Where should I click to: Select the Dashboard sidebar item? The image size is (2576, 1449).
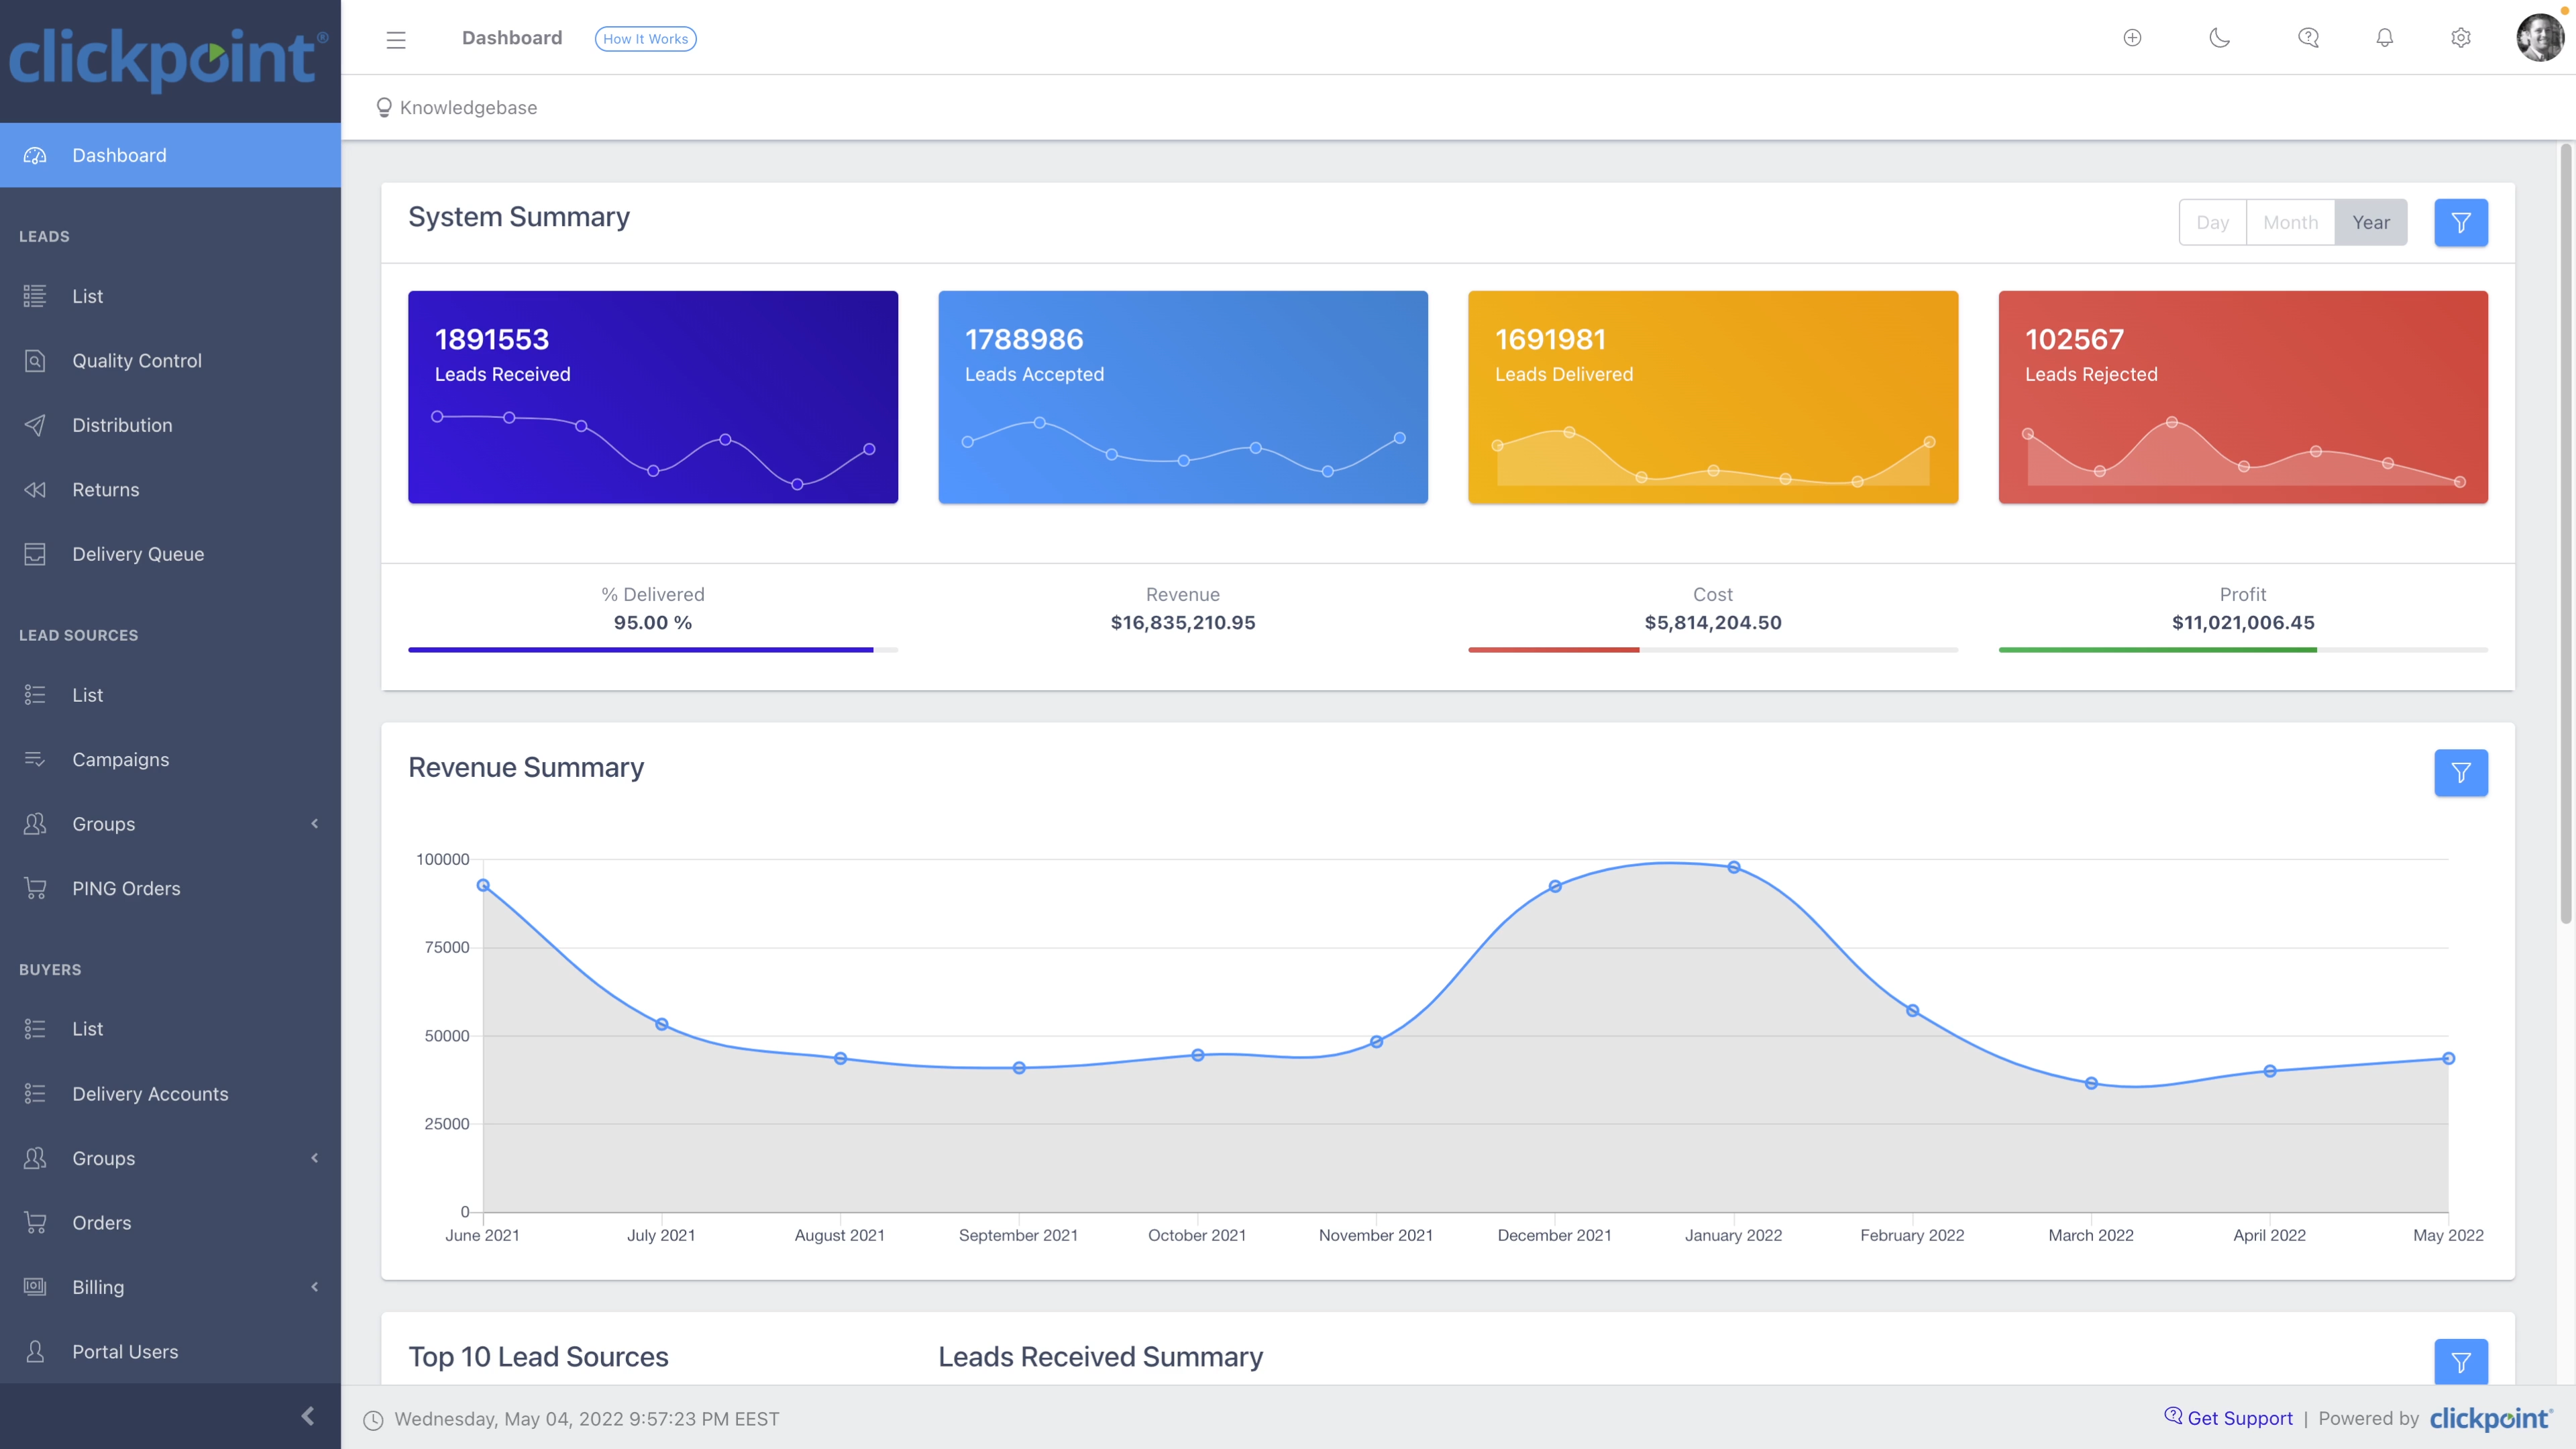[x=170, y=155]
